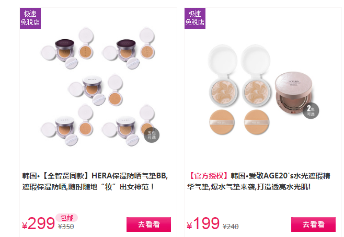Screen dimensions: 344x237
Task: Click the left AGE20's marbled refill image
Action: [223, 75]
